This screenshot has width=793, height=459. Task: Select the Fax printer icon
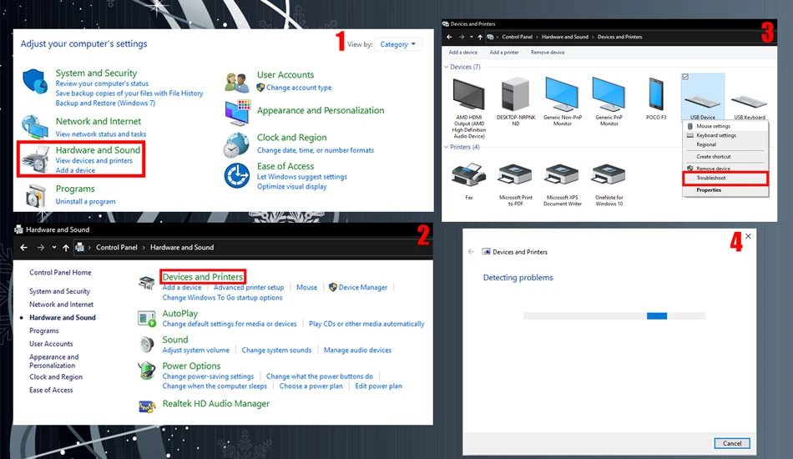pos(469,175)
